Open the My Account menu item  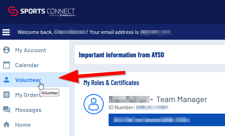[x=31, y=50]
